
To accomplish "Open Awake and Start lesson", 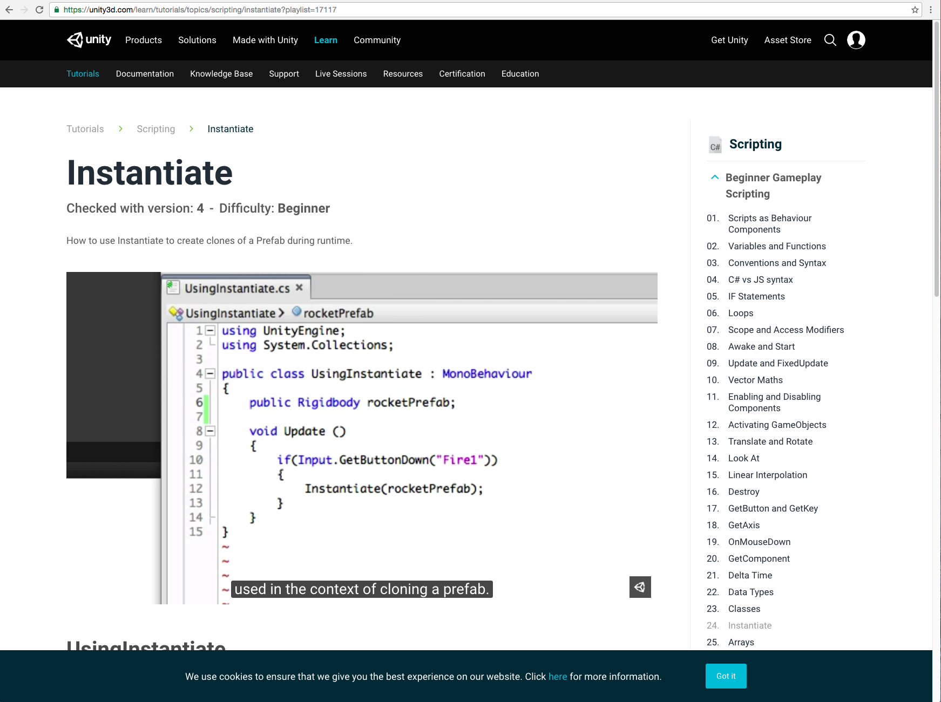I will [761, 346].
